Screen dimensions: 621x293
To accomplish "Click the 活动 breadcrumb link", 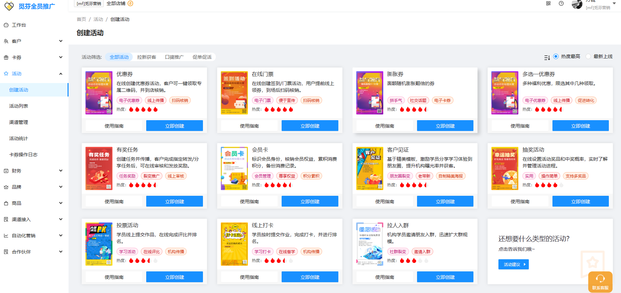I will coord(98,19).
